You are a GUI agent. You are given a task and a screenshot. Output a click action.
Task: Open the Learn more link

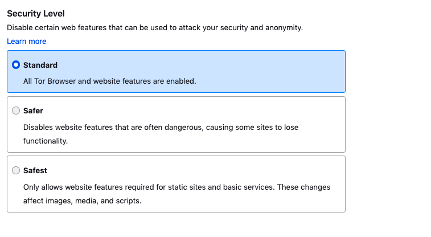[26, 41]
